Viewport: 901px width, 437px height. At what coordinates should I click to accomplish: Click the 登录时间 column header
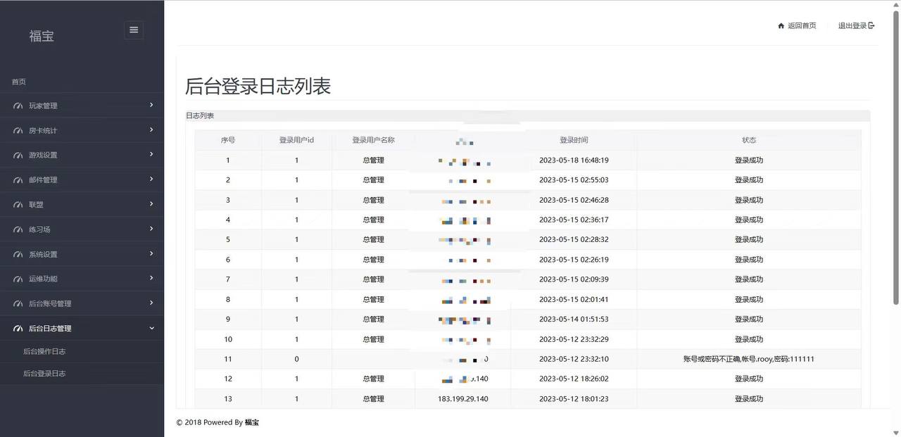(x=574, y=140)
